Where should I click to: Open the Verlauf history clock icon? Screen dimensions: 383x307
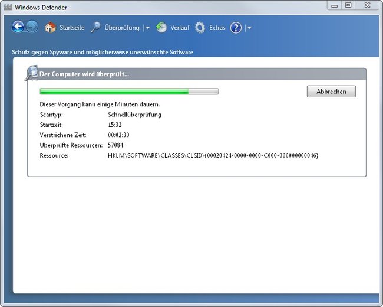point(161,27)
